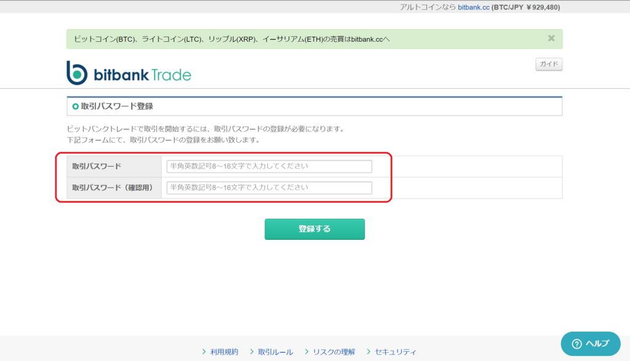The width and height of the screenshot is (630, 361).
Task: Click the sentence starting 下記フォームにて
Action: click(x=164, y=140)
